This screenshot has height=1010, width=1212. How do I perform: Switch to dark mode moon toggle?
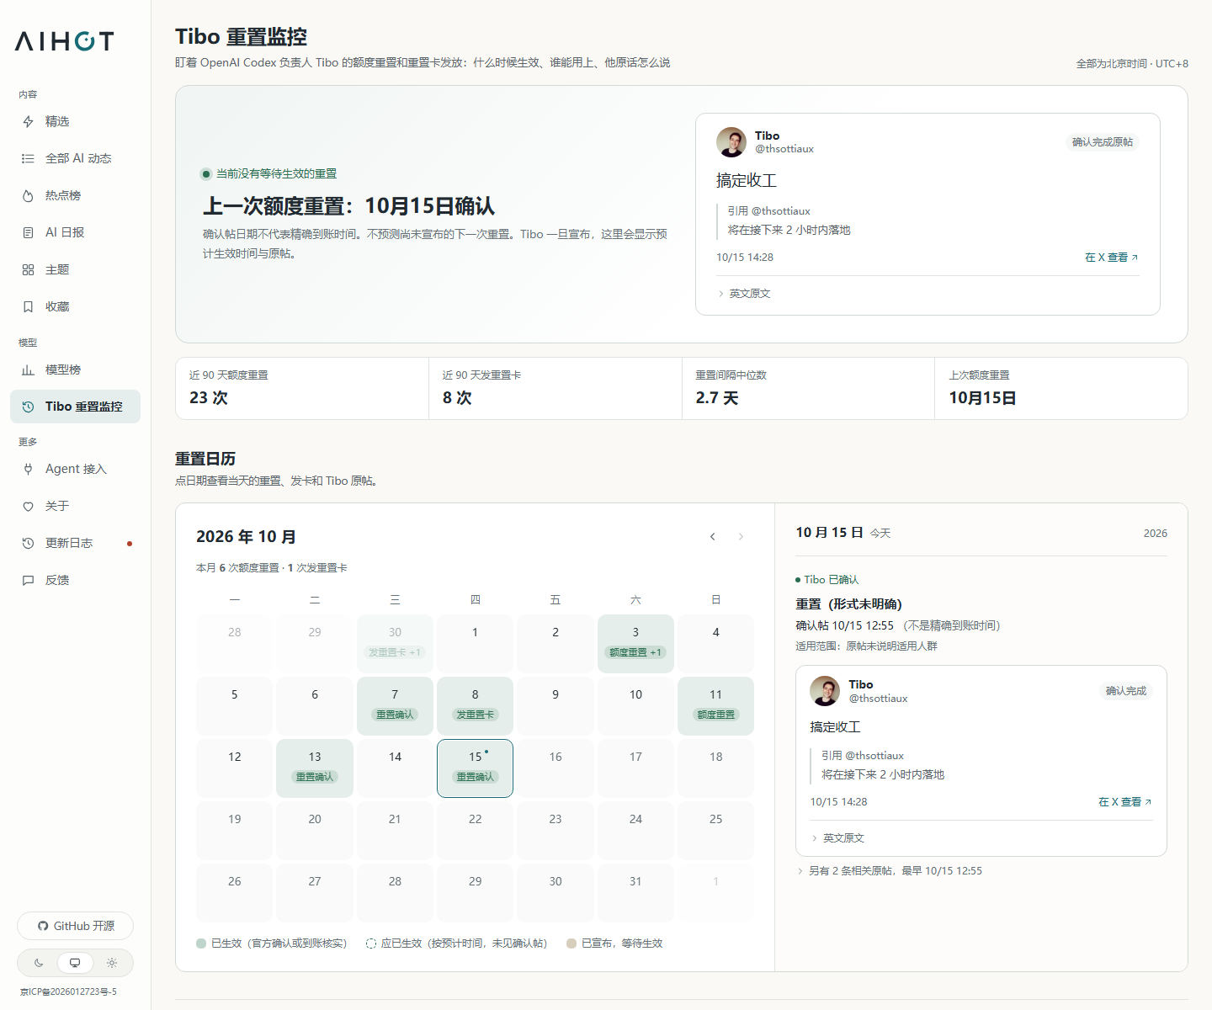[x=39, y=963]
